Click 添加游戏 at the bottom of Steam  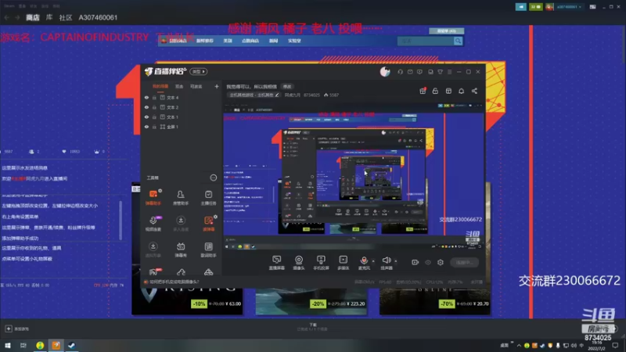[17, 329]
